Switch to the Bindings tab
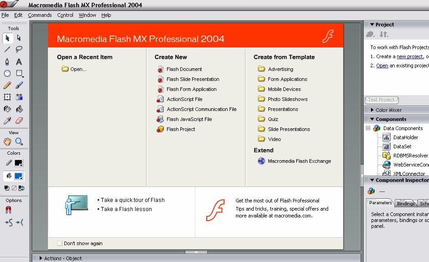This screenshot has height=262, width=429. tap(406, 203)
